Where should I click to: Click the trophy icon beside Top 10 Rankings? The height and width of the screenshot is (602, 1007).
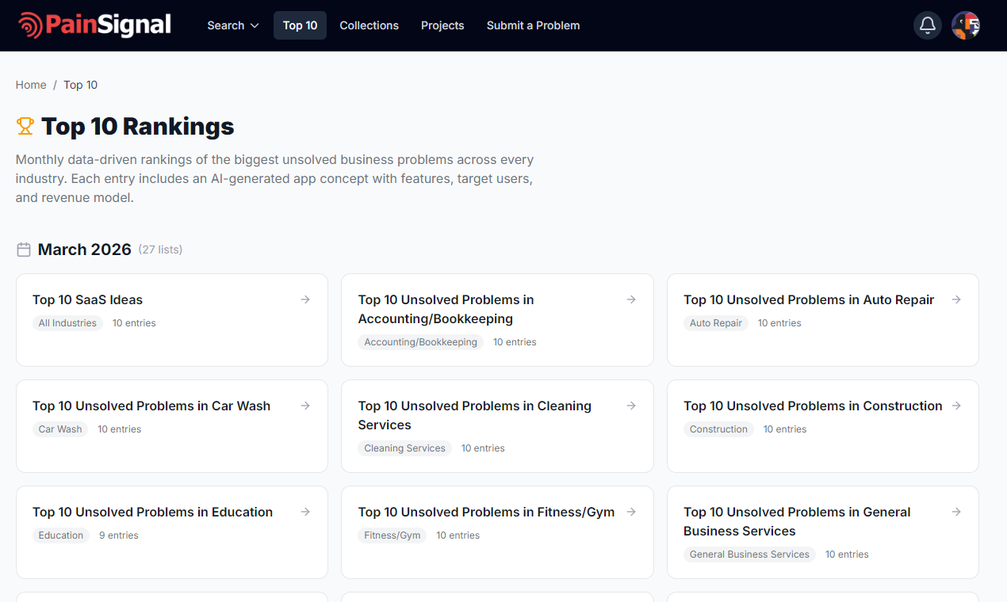(x=25, y=126)
